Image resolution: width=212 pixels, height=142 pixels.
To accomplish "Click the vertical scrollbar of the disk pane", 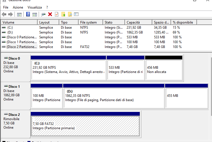I will pos(211,86).
